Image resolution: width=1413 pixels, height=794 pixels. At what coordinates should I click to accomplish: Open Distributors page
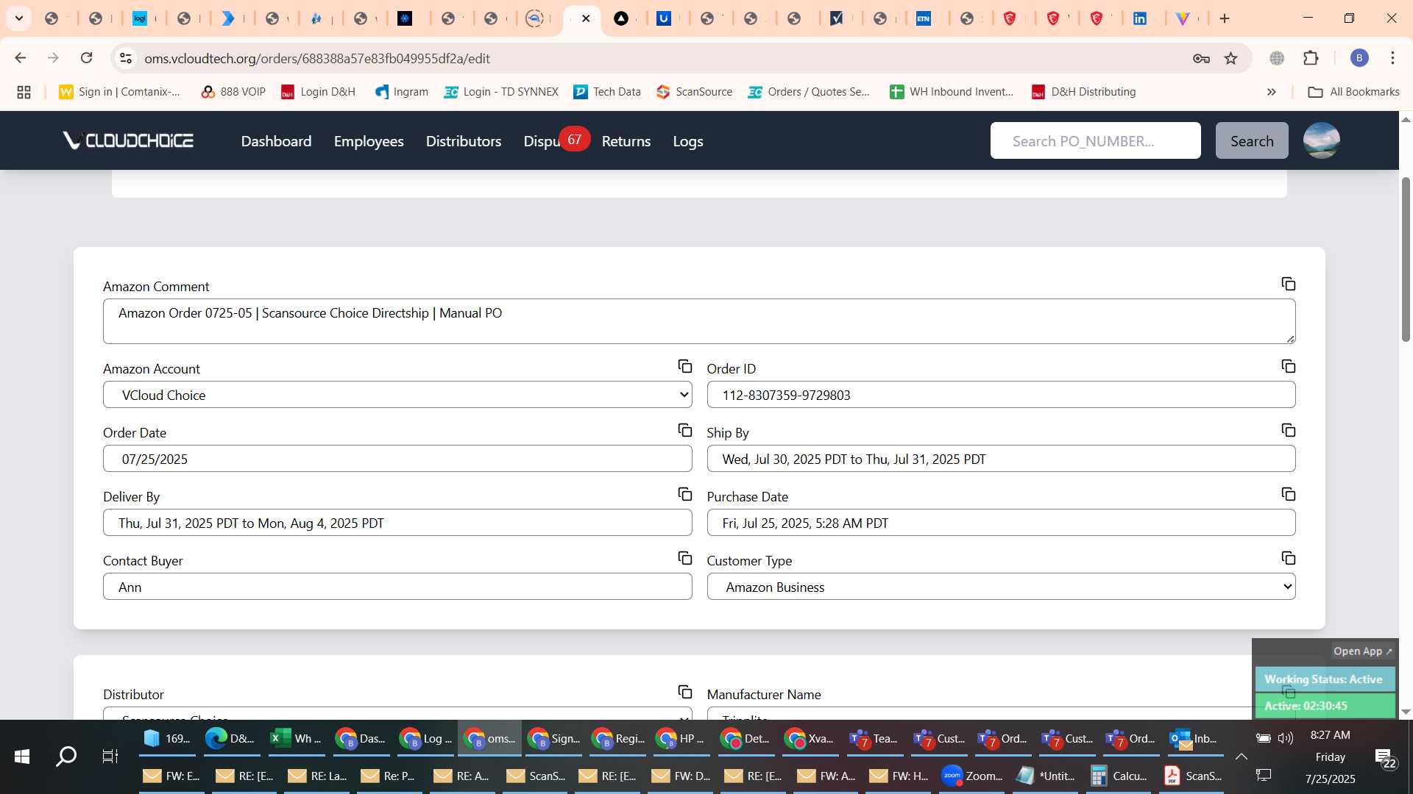(464, 141)
